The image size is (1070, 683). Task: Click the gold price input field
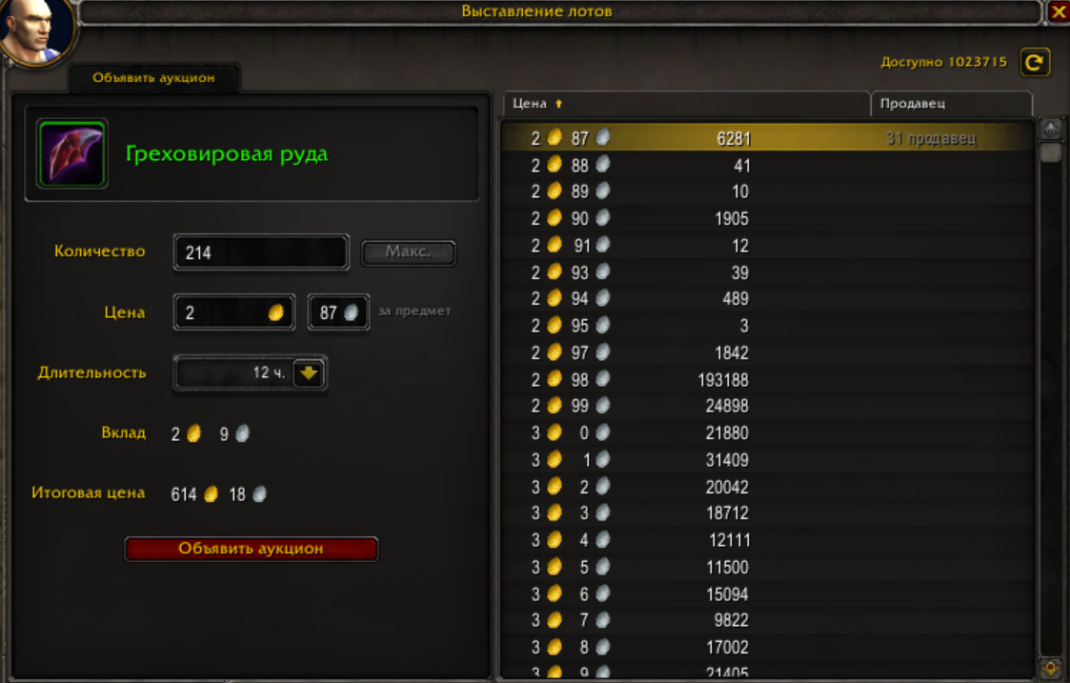tap(234, 312)
